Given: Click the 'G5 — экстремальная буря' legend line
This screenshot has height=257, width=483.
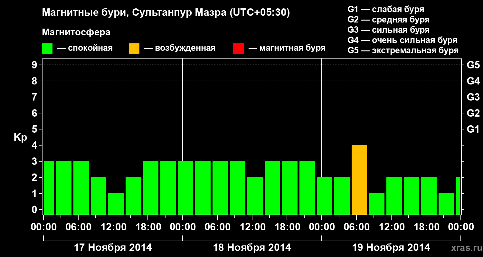Looking at the screenshot, I should tap(403, 50).
